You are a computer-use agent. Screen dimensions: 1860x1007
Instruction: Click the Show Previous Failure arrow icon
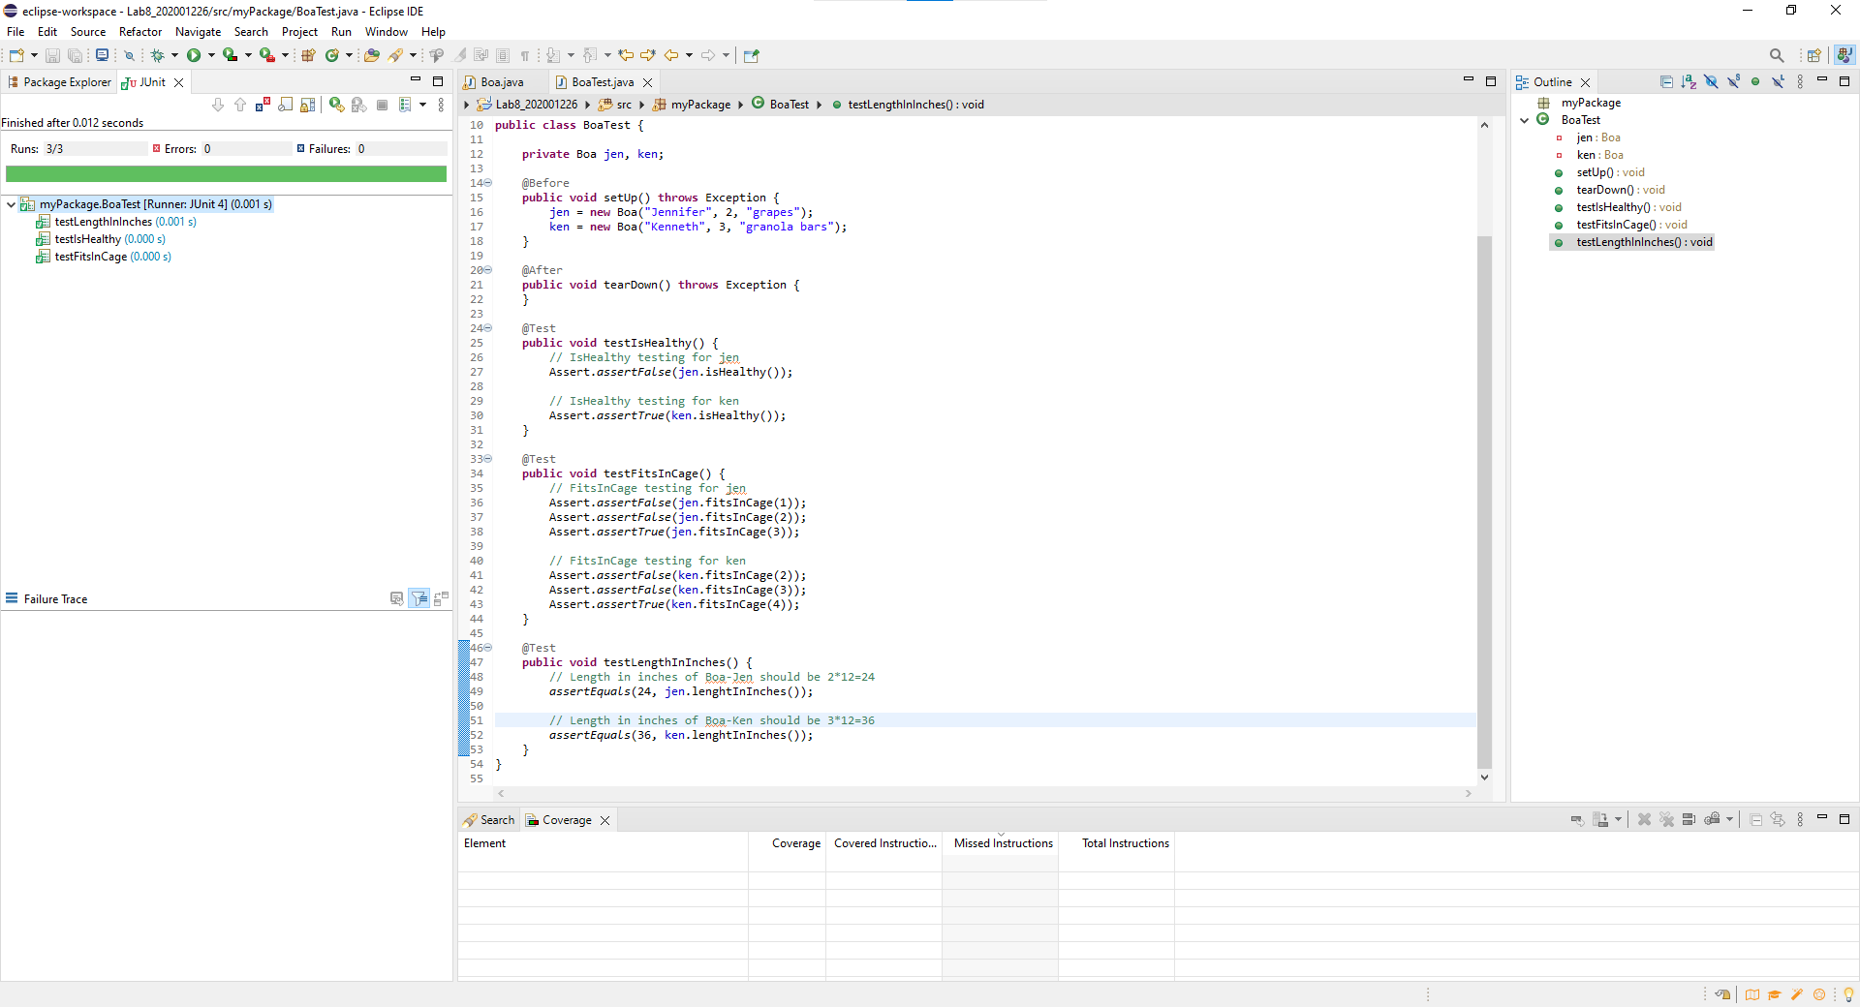pos(240,105)
